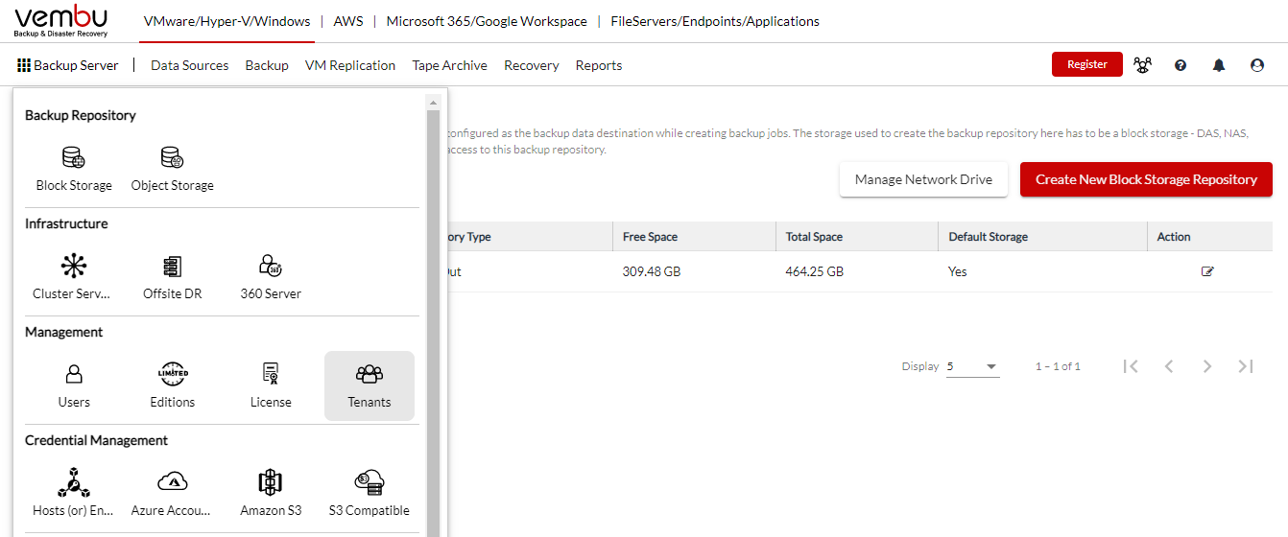1288x537 pixels.
Task: Click the Credential Management section heading
Action: [x=96, y=440]
